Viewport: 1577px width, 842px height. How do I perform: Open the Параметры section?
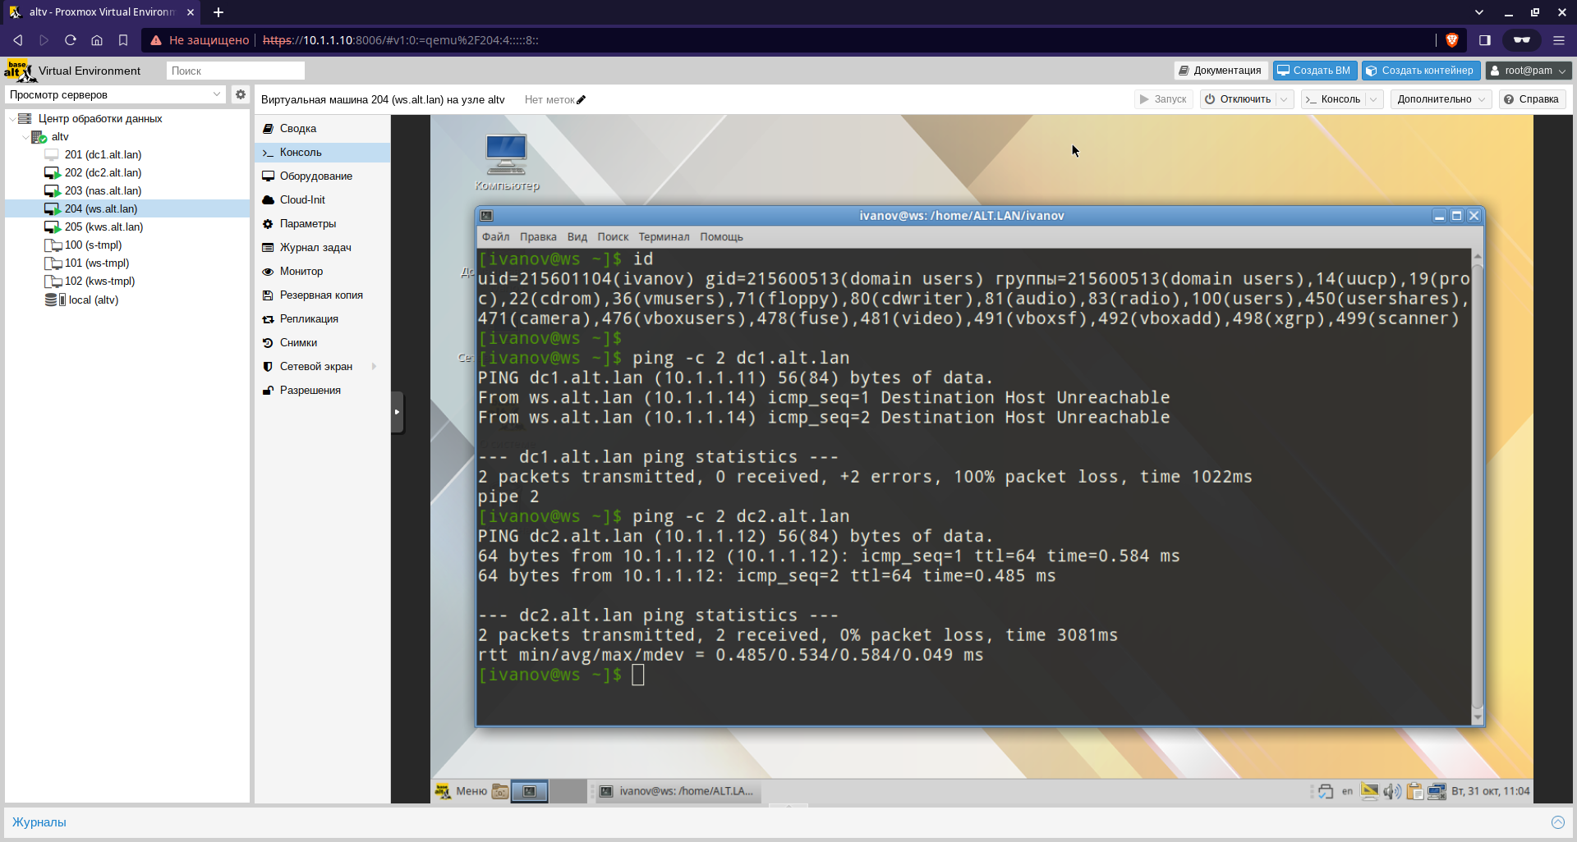pyautogui.click(x=322, y=224)
